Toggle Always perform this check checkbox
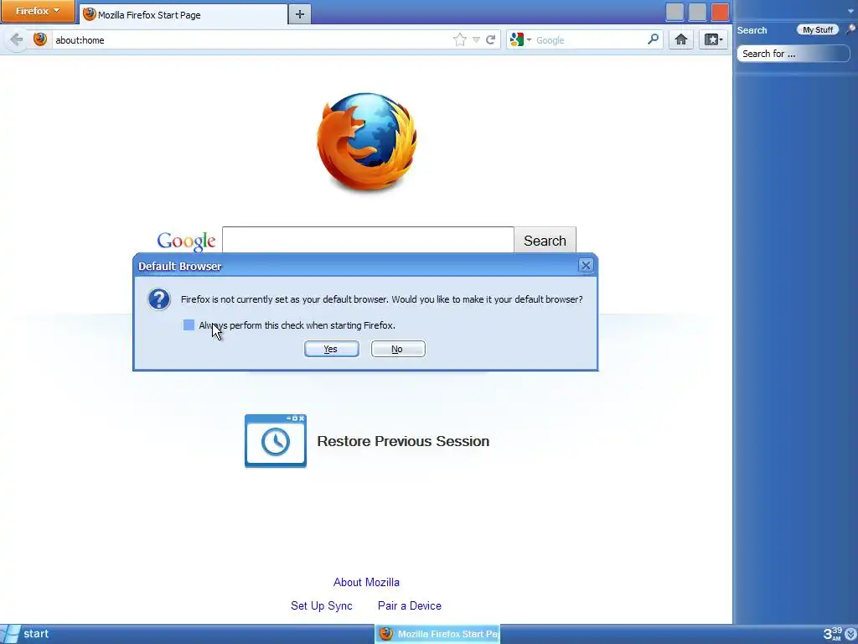The height and width of the screenshot is (644, 858). (189, 325)
